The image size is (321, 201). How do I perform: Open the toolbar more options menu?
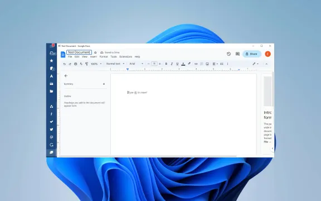(227, 64)
